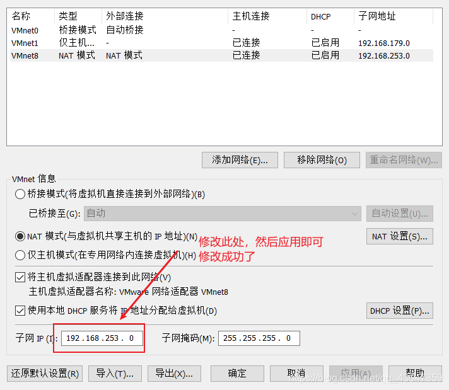Click the 主机连接 column header
Viewport: 449px width, 390px height.
click(x=267, y=16)
